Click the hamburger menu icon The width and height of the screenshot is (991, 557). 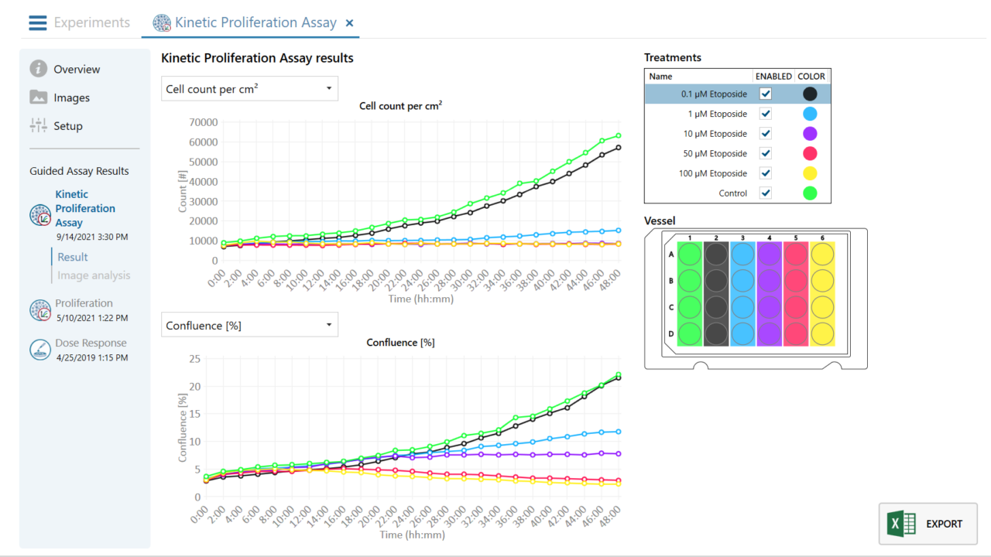(x=37, y=22)
